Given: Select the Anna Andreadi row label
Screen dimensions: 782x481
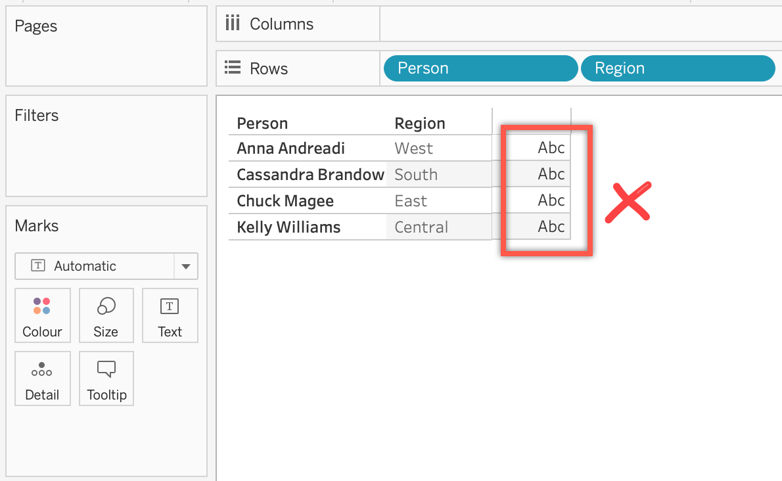Looking at the screenshot, I should (x=290, y=149).
